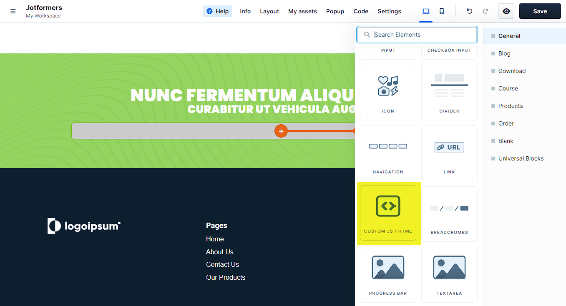Follow the Contact Us footer link

click(x=222, y=264)
